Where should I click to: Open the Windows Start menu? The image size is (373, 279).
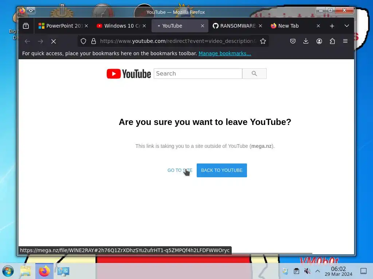click(8, 271)
